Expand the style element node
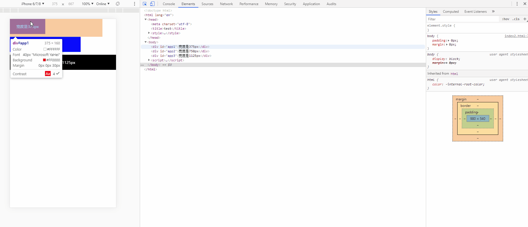 tap(149, 33)
